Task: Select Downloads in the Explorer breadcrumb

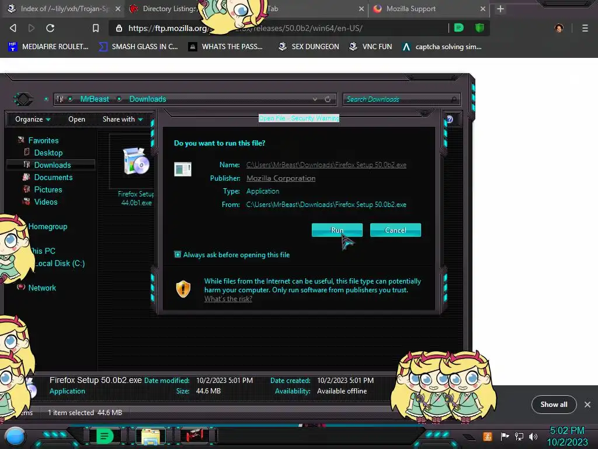Action: [x=148, y=99]
